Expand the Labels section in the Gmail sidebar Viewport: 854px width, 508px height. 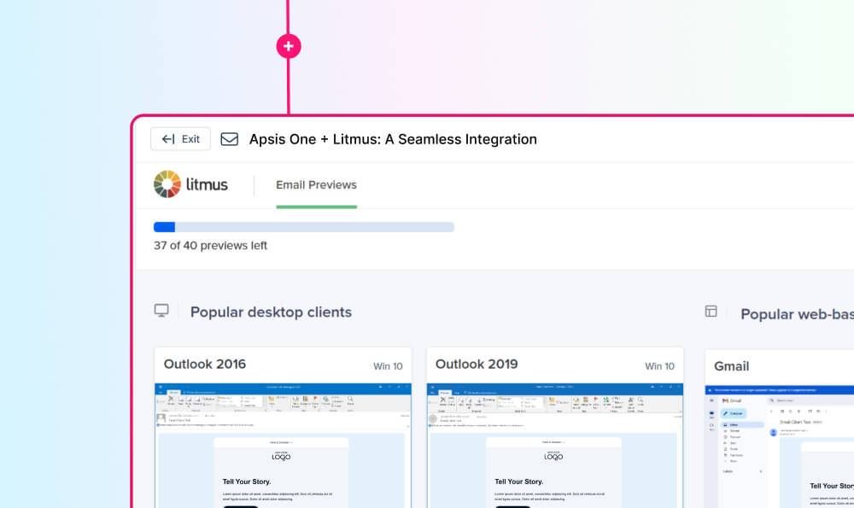click(761, 471)
